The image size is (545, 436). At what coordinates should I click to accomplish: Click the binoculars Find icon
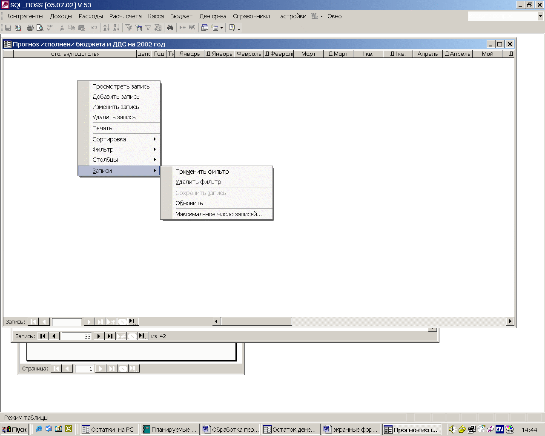pyautogui.click(x=170, y=28)
